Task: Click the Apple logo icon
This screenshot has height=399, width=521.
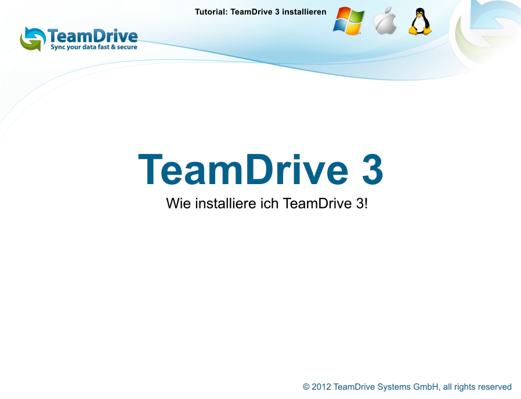Action: [385, 21]
